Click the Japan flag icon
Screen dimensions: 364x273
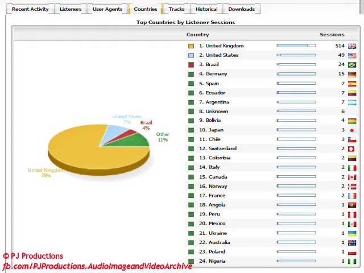(x=352, y=130)
